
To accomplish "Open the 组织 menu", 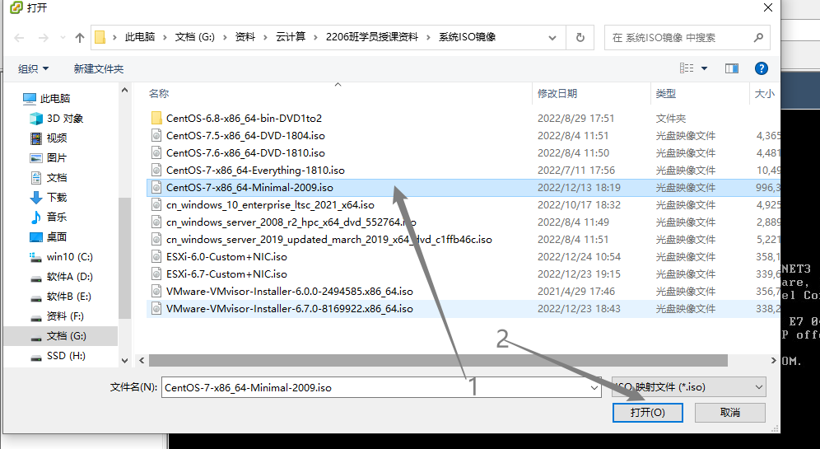I will (x=33, y=68).
